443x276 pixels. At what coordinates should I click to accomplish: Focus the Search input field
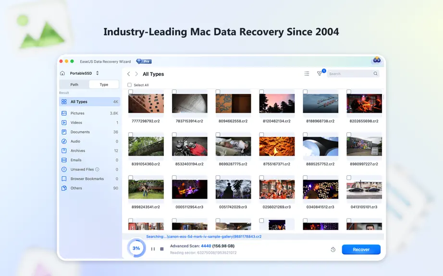tap(350, 73)
